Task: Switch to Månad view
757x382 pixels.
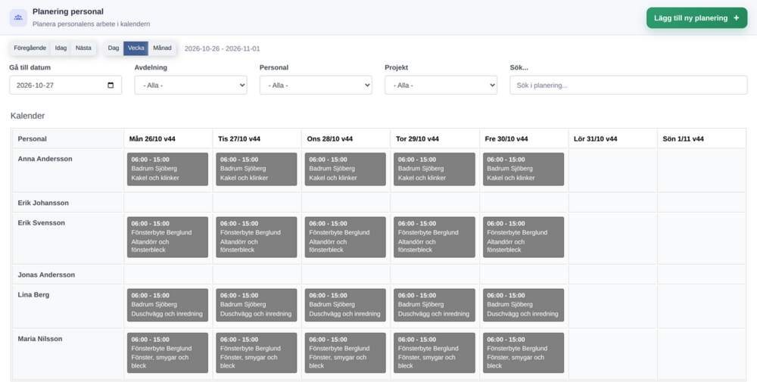Action: click(x=162, y=48)
